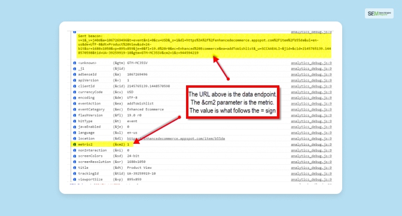Click the 'javaEnabled' field name
This screenshot has width=402, height=216.
point(90,126)
